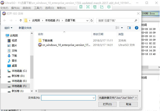Click the 2018/3/17 11:11 date cell
The width and height of the screenshot is (160, 111).
(x=103, y=40)
